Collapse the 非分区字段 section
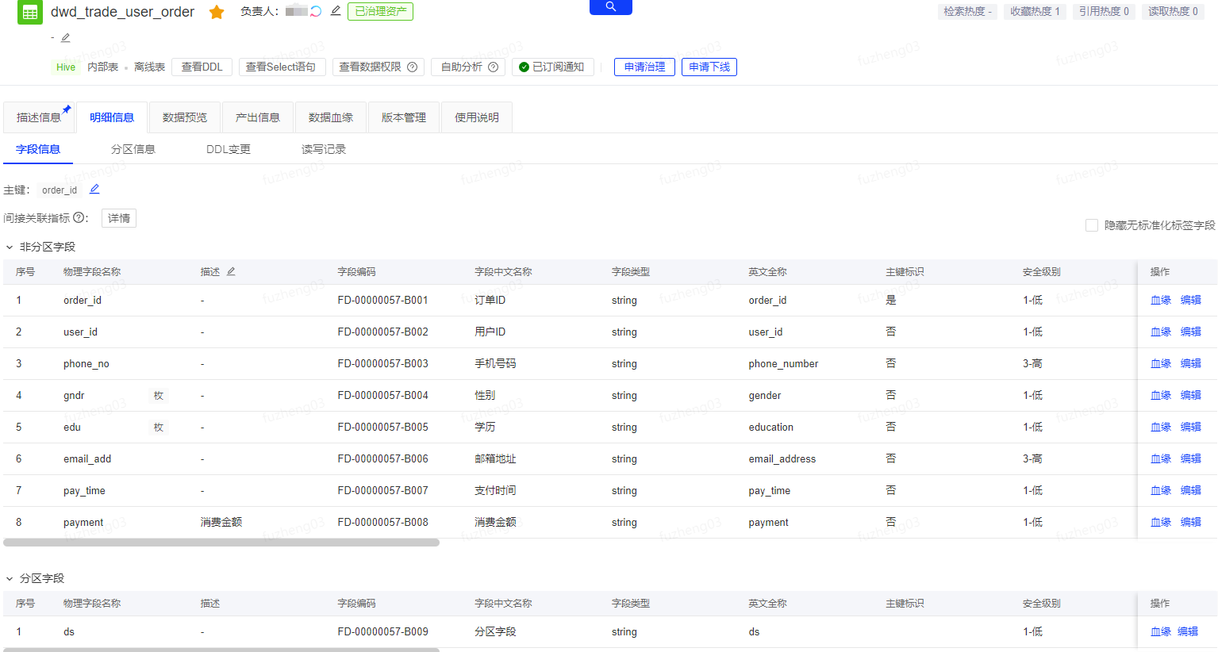 pyautogui.click(x=10, y=247)
